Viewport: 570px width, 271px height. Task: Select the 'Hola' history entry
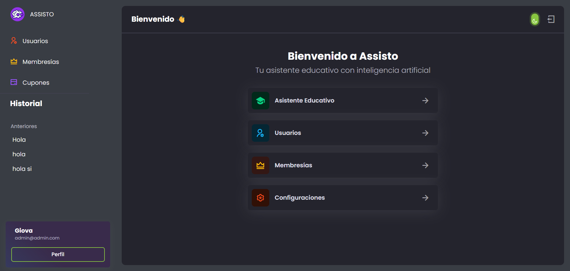[x=19, y=140]
